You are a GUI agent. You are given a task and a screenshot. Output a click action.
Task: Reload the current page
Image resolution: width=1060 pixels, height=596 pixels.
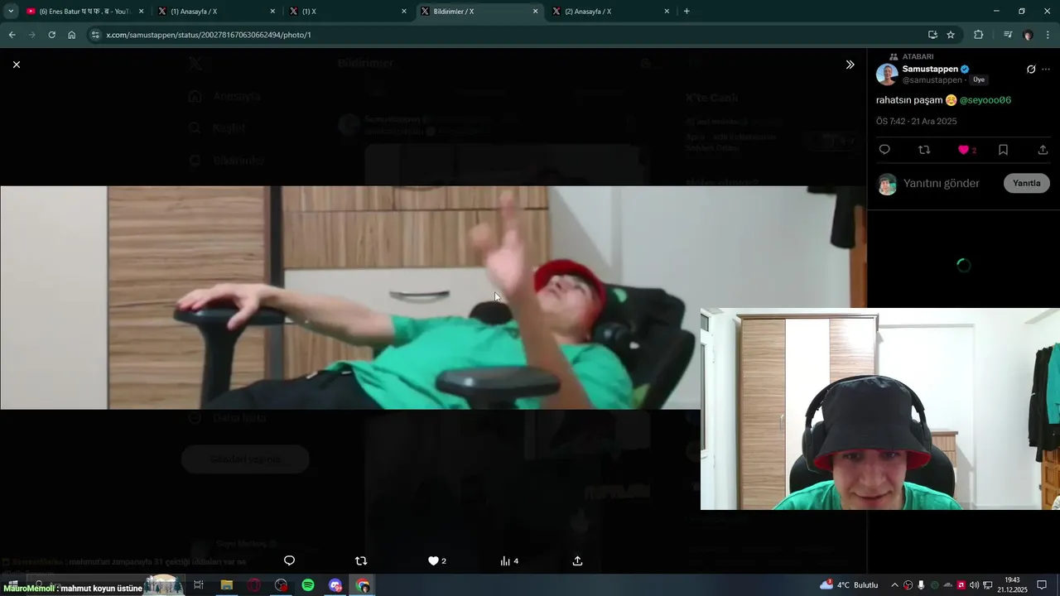click(x=51, y=35)
